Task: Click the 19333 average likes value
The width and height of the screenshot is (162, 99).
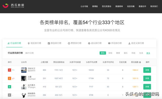Action: 91,70
